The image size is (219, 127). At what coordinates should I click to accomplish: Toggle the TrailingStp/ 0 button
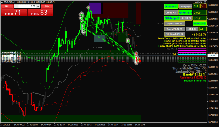pos(185,6)
